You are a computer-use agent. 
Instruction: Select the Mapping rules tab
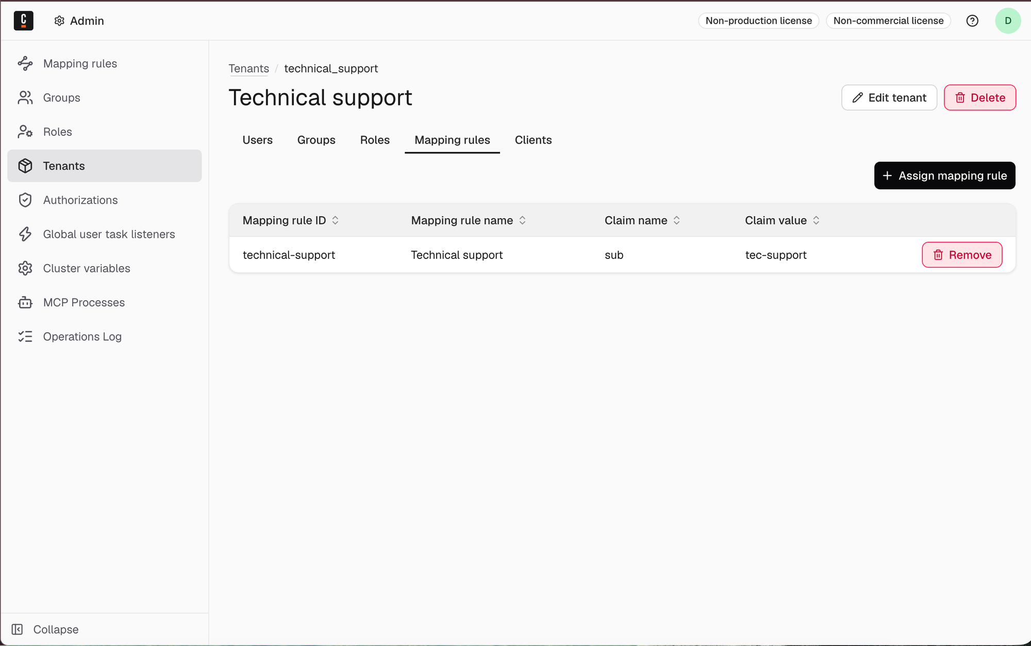click(452, 140)
